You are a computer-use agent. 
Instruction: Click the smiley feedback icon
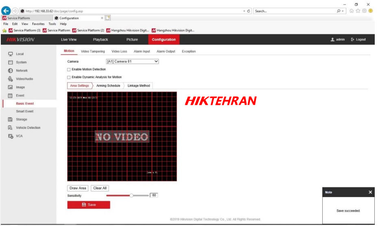tap(371, 11)
